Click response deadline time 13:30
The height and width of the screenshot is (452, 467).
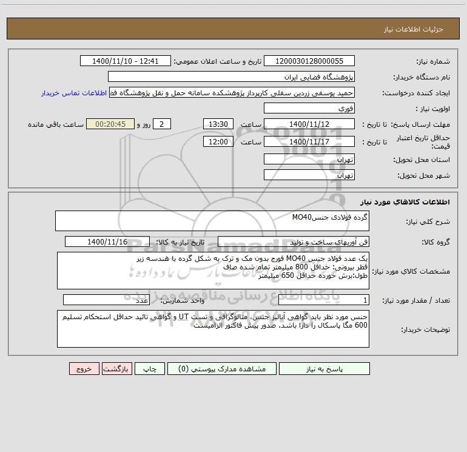(x=218, y=124)
